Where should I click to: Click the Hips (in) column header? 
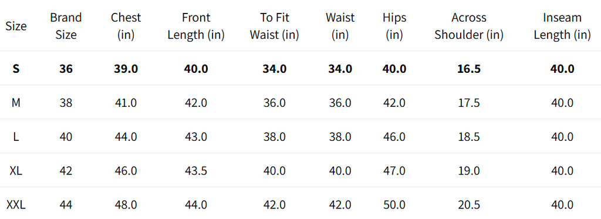[x=394, y=26]
